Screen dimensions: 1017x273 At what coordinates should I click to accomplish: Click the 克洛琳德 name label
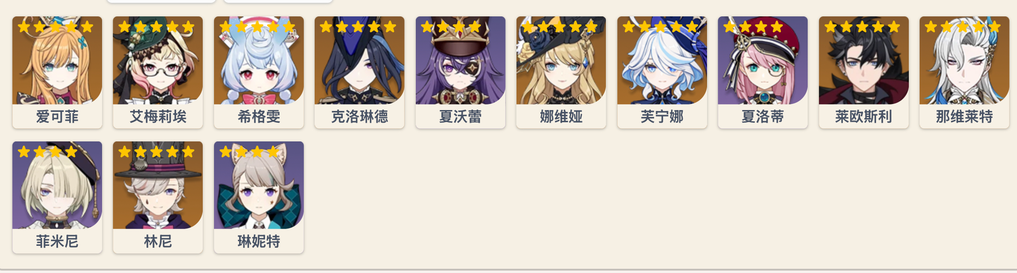pyautogui.click(x=360, y=117)
